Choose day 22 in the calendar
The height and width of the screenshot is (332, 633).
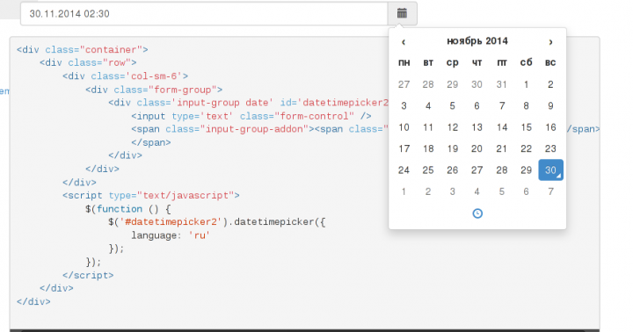pos(526,148)
